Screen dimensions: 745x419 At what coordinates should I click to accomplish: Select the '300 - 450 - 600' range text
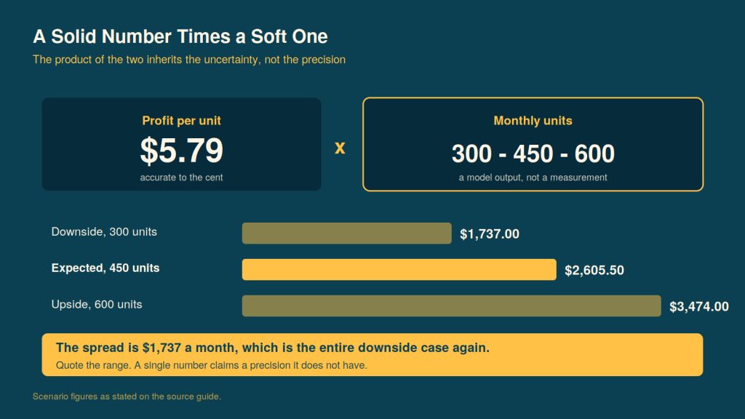[x=533, y=153]
